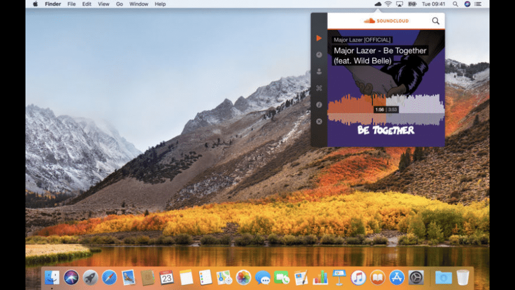515x290 pixels.
Task: Open the Major Lazer - Be Together track title
Action: click(379, 56)
